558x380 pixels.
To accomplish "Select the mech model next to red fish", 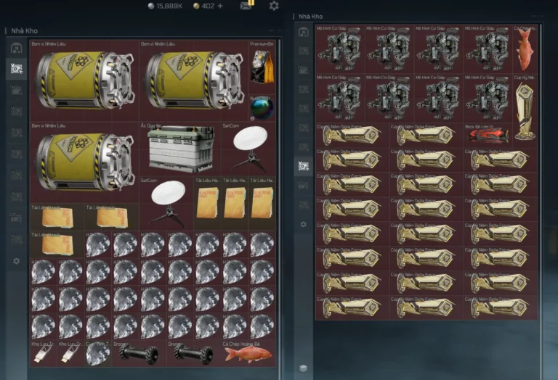I will tap(488, 49).
